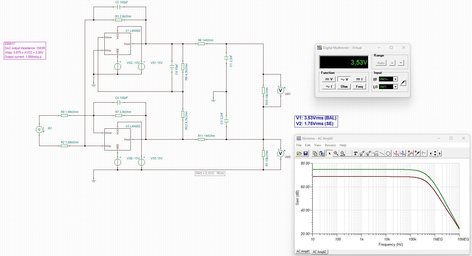Toggle grid dots in diagram window

349,153
